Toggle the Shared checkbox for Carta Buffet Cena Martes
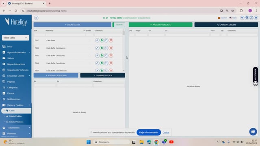This screenshot has height=146, width=260. (x=89, y=63)
